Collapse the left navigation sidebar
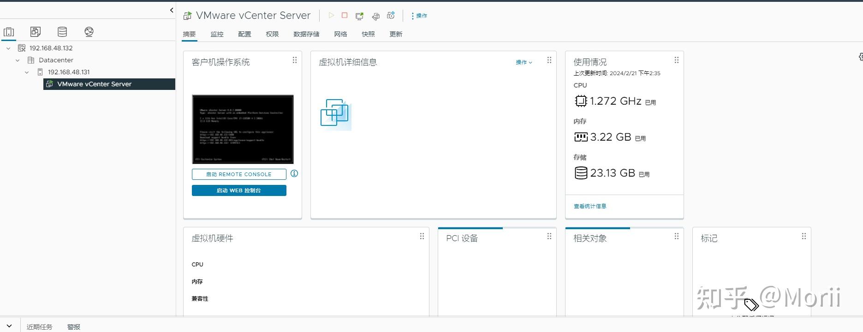 pyautogui.click(x=172, y=10)
